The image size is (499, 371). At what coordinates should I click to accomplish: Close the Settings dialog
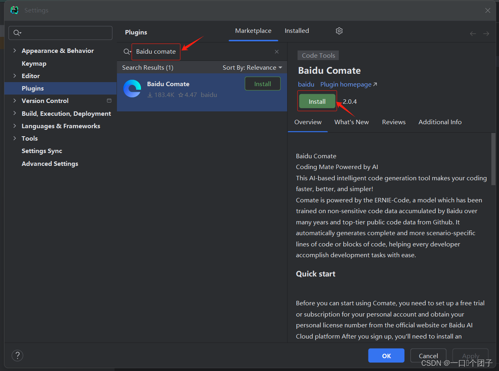point(487,10)
